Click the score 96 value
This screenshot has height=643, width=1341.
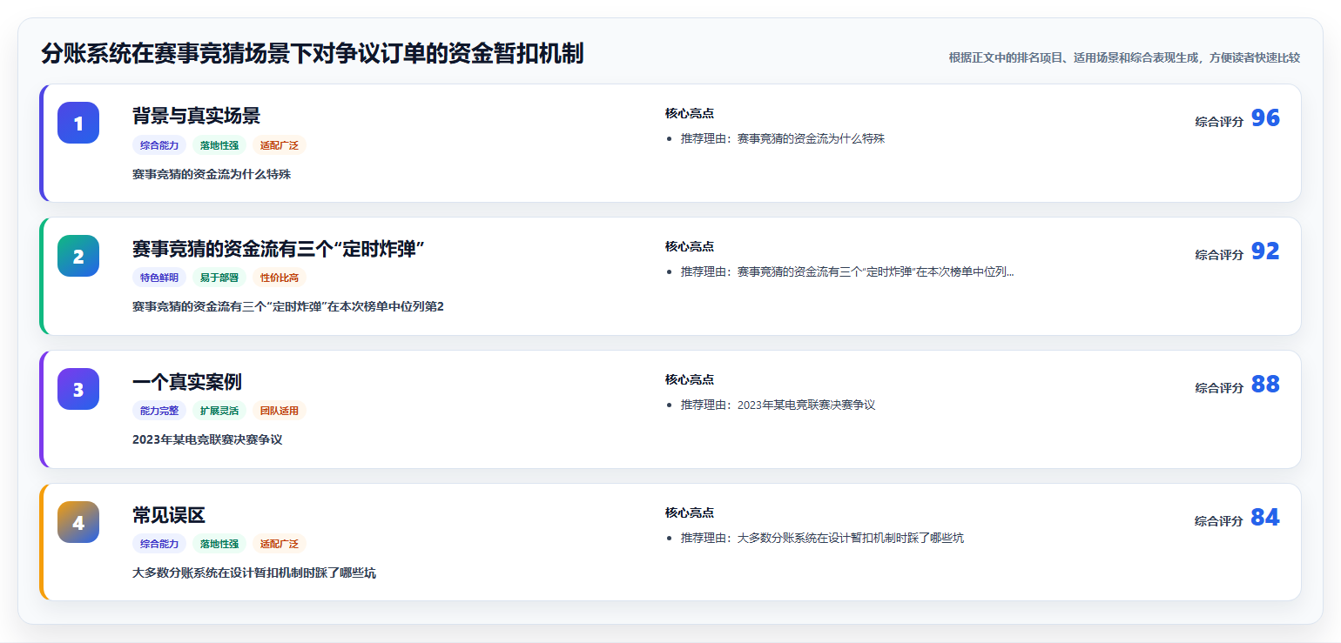(1265, 118)
